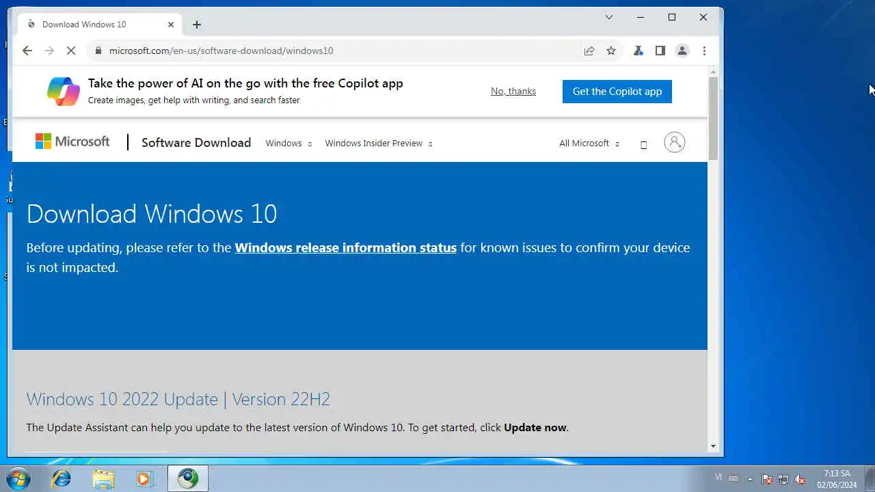Click the Copilot app logo
The image size is (875, 492).
click(x=63, y=91)
